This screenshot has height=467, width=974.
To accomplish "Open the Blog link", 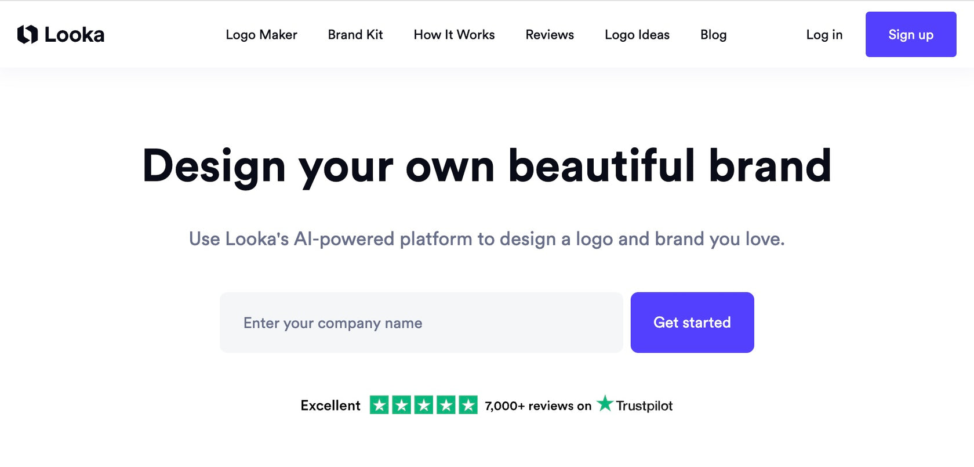I will coord(713,35).
